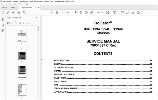Close the Ag Chem 994 document tab

tap(38, 7)
